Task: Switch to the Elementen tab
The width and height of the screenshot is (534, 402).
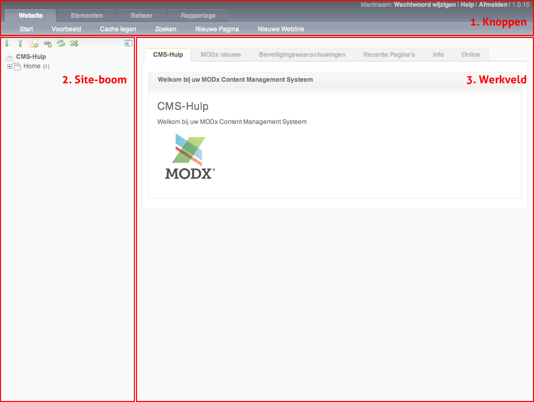Action: [x=87, y=16]
